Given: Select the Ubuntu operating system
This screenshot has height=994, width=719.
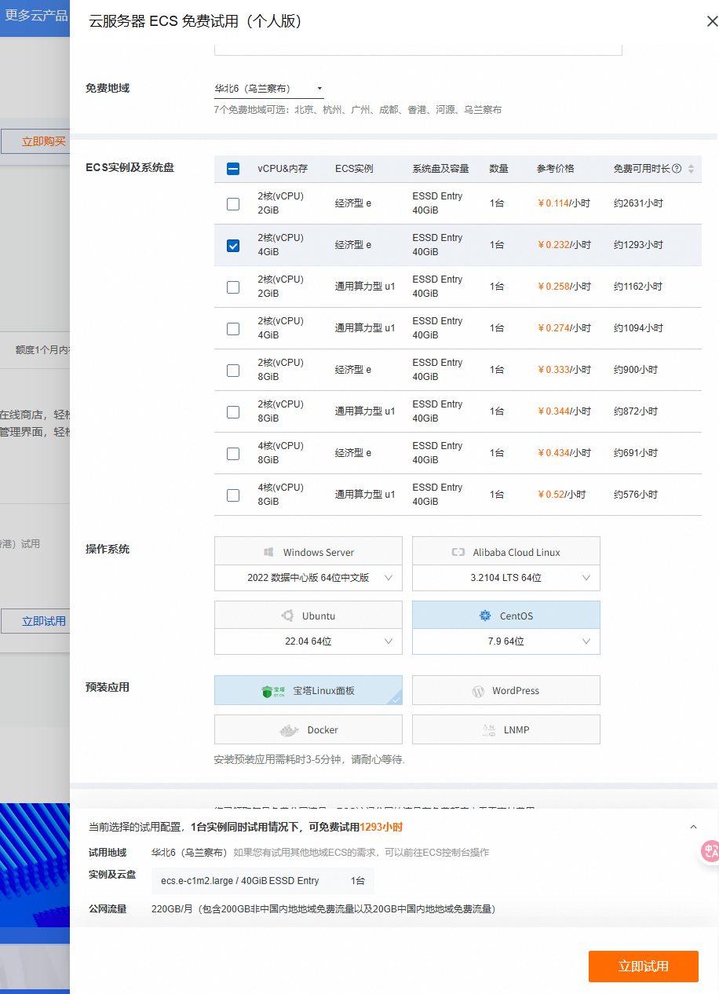Looking at the screenshot, I should (308, 616).
